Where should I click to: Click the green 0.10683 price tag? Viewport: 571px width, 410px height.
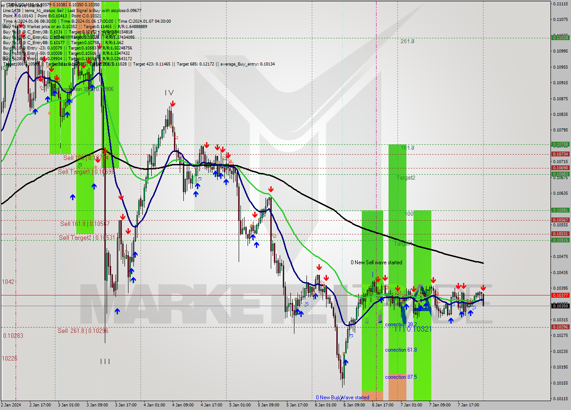click(560, 174)
